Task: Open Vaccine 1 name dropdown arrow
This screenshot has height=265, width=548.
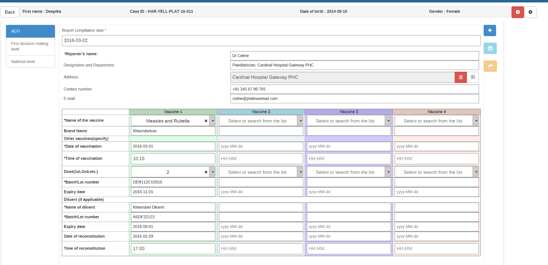Action: click(x=213, y=121)
